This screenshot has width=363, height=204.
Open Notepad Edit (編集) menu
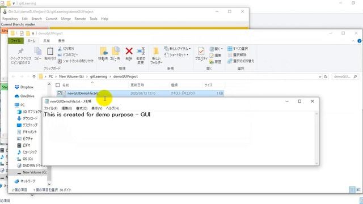67,108
